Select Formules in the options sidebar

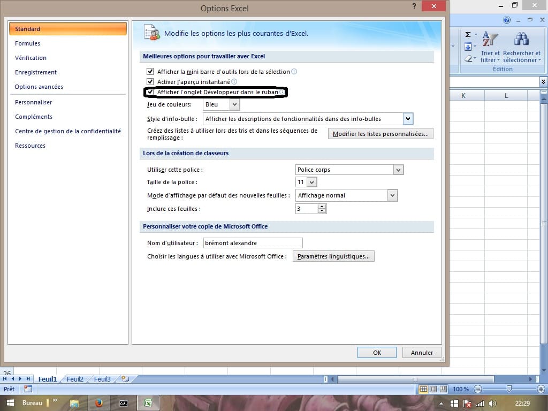pos(27,43)
